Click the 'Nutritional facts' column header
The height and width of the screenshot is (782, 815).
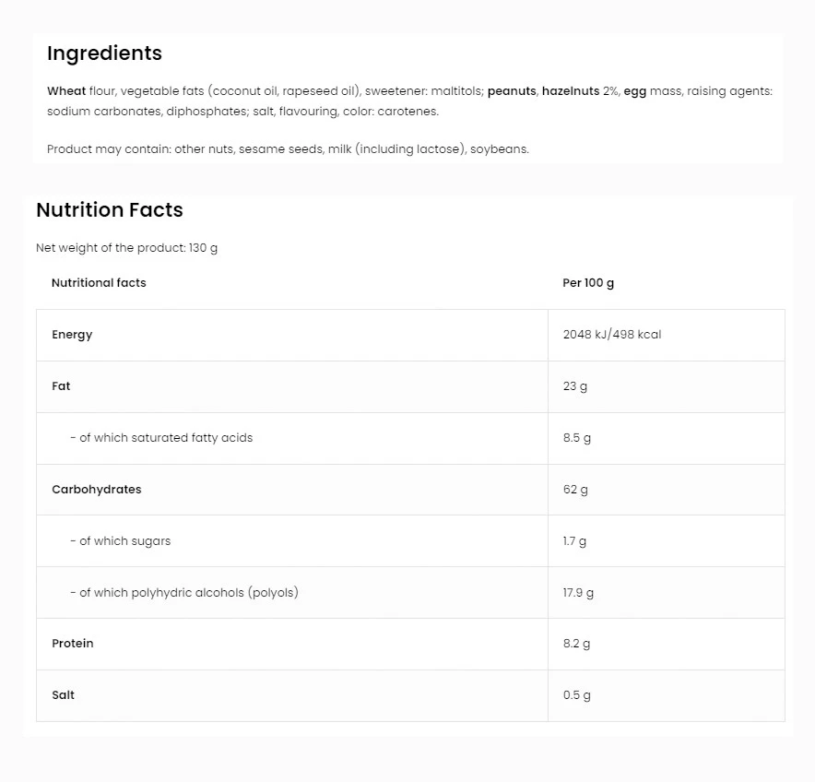coord(99,283)
